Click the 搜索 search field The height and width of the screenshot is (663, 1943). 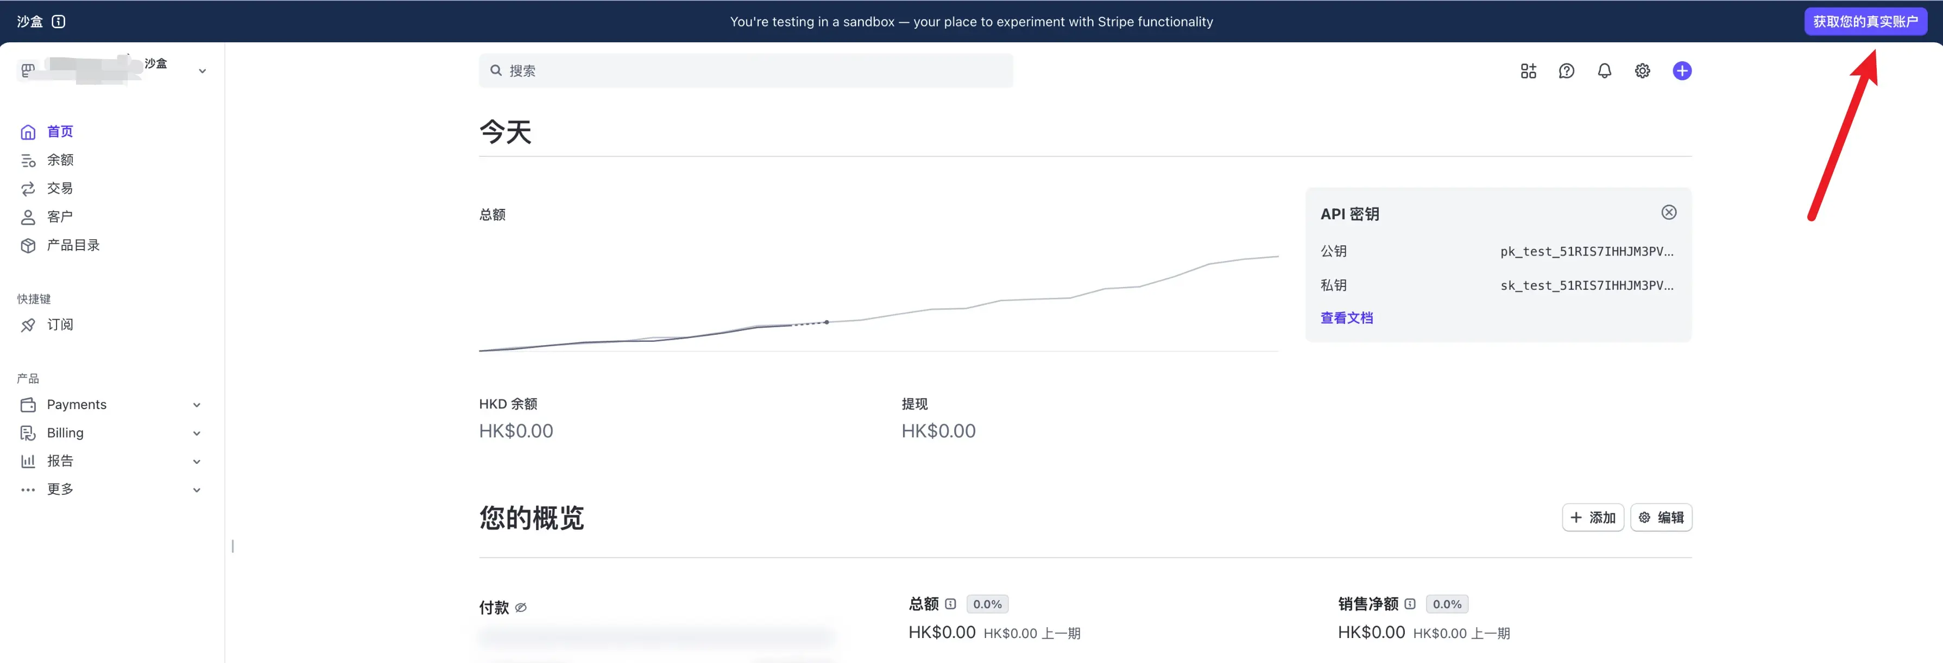745,71
